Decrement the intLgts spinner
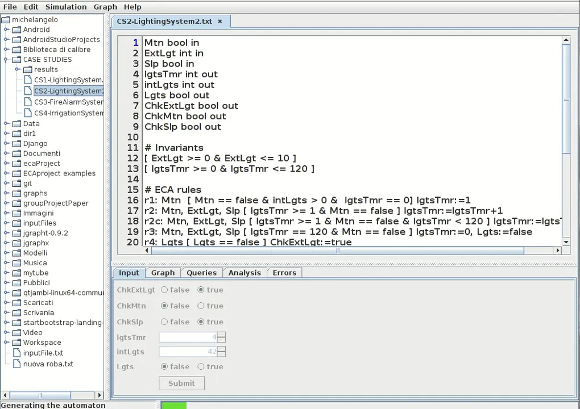 click(222, 354)
